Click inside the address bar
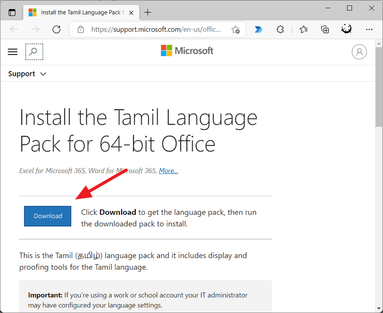The height and width of the screenshot is (313, 383). coord(150,29)
